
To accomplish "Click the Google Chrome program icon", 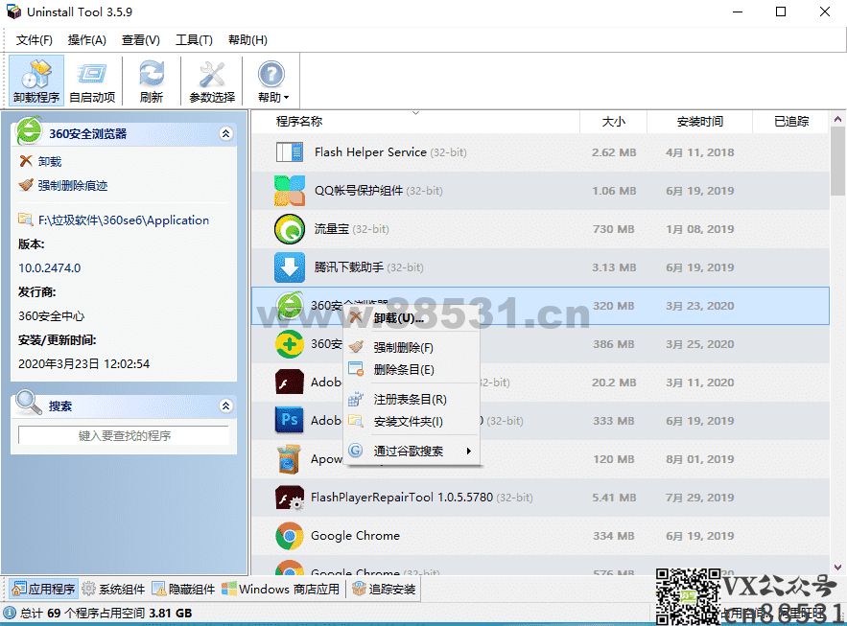I will coord(290,536).
